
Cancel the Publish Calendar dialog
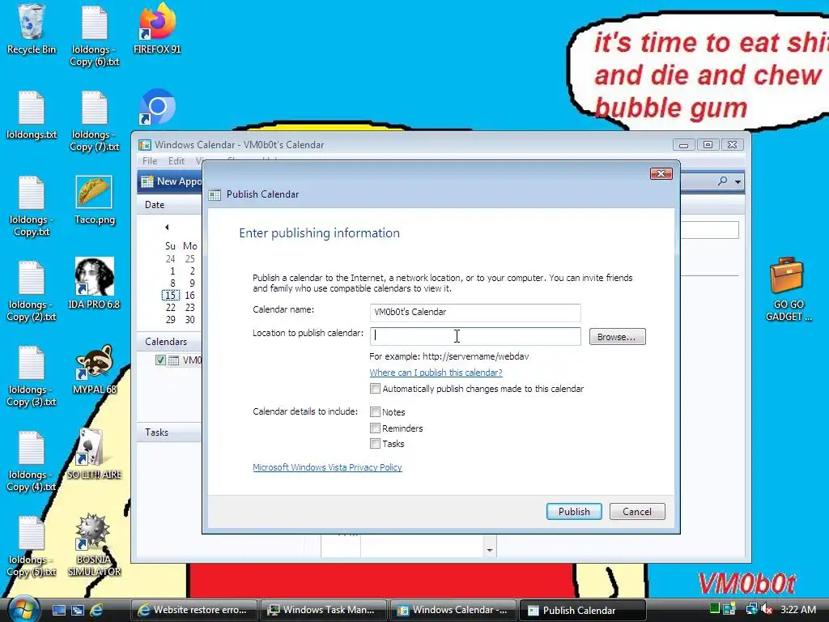637,512
